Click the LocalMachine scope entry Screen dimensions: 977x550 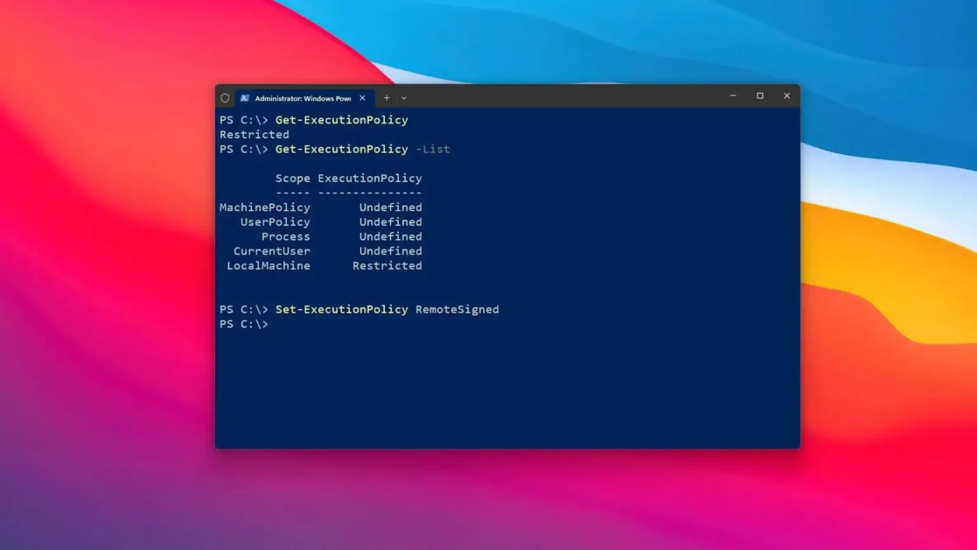point(269,265)
